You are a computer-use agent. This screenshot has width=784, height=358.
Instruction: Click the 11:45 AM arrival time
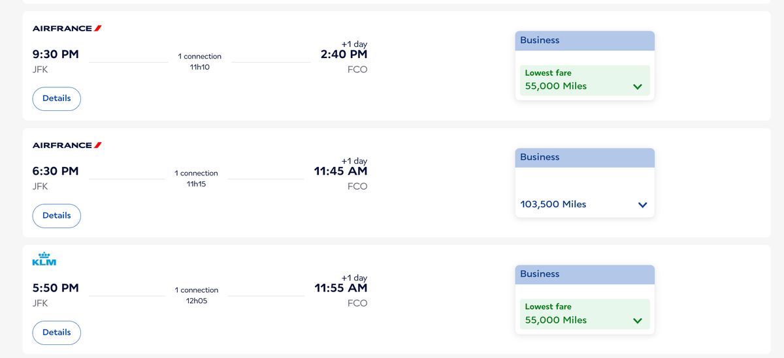point(340,171)
